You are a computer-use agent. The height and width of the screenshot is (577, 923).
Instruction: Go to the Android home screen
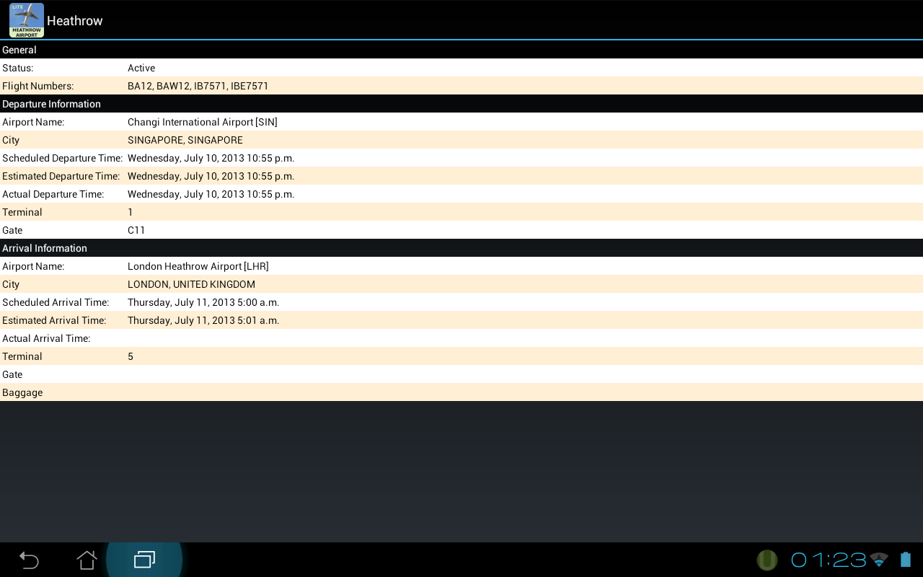(x=87, y=560)
